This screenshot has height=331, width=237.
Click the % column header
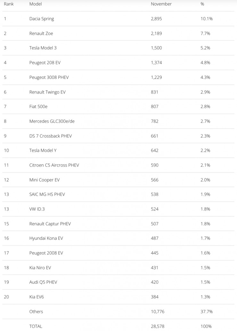point(202,4)
